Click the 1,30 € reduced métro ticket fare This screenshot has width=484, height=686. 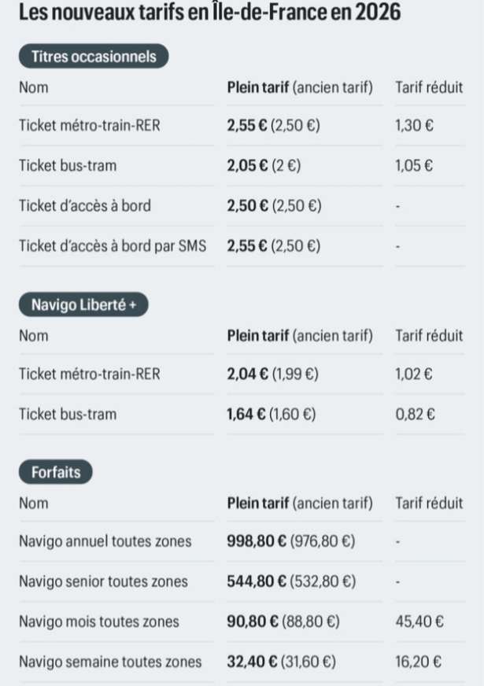pos(415,126)
